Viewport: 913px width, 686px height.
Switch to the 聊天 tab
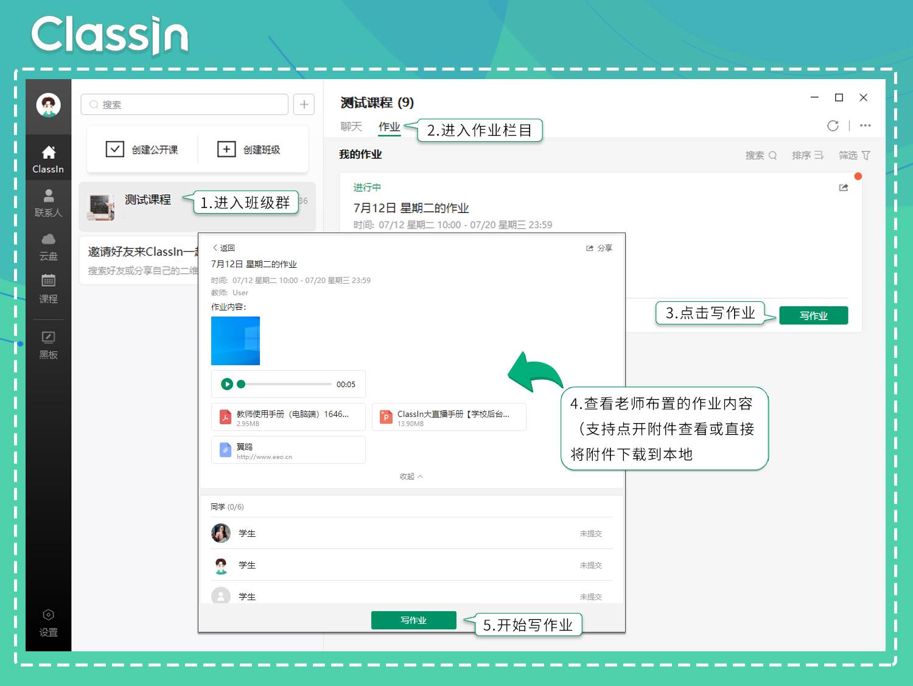351,127
